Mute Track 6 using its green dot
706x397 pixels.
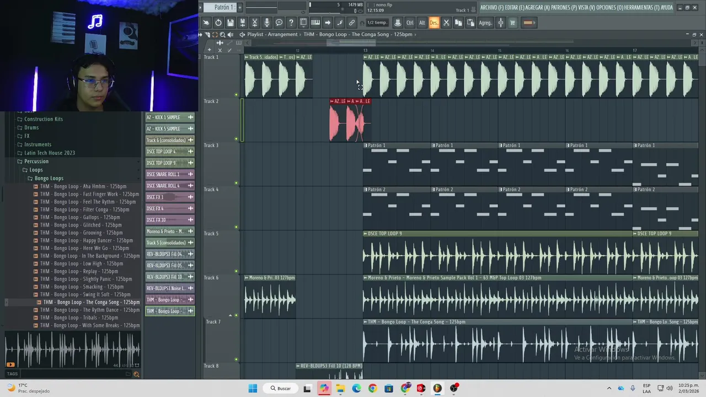tap(237, 315)
